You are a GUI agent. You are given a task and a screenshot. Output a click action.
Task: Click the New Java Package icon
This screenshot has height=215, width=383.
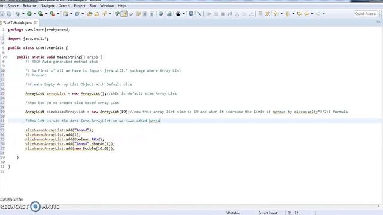coord(66,14)
